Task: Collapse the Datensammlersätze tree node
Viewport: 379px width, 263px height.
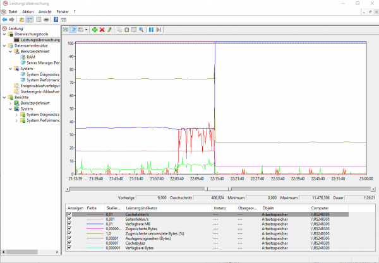Action: pyautogui.click(x=3, y=45)
